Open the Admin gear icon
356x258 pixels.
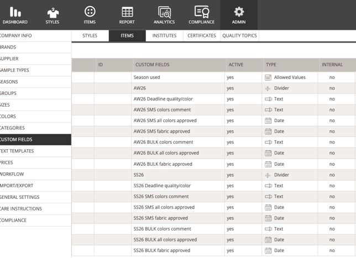point(239,12)
